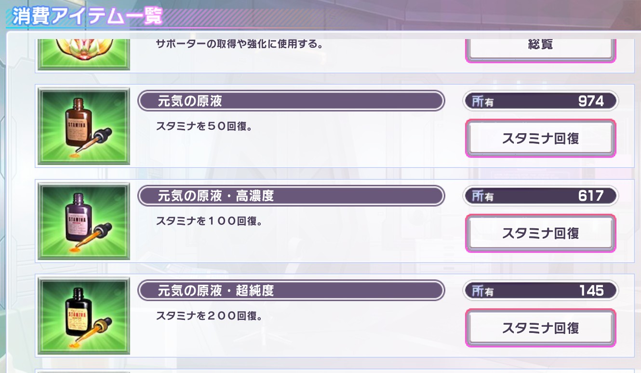
Task: Click the 消費アイテム一覧 header title
Action: 87,17
